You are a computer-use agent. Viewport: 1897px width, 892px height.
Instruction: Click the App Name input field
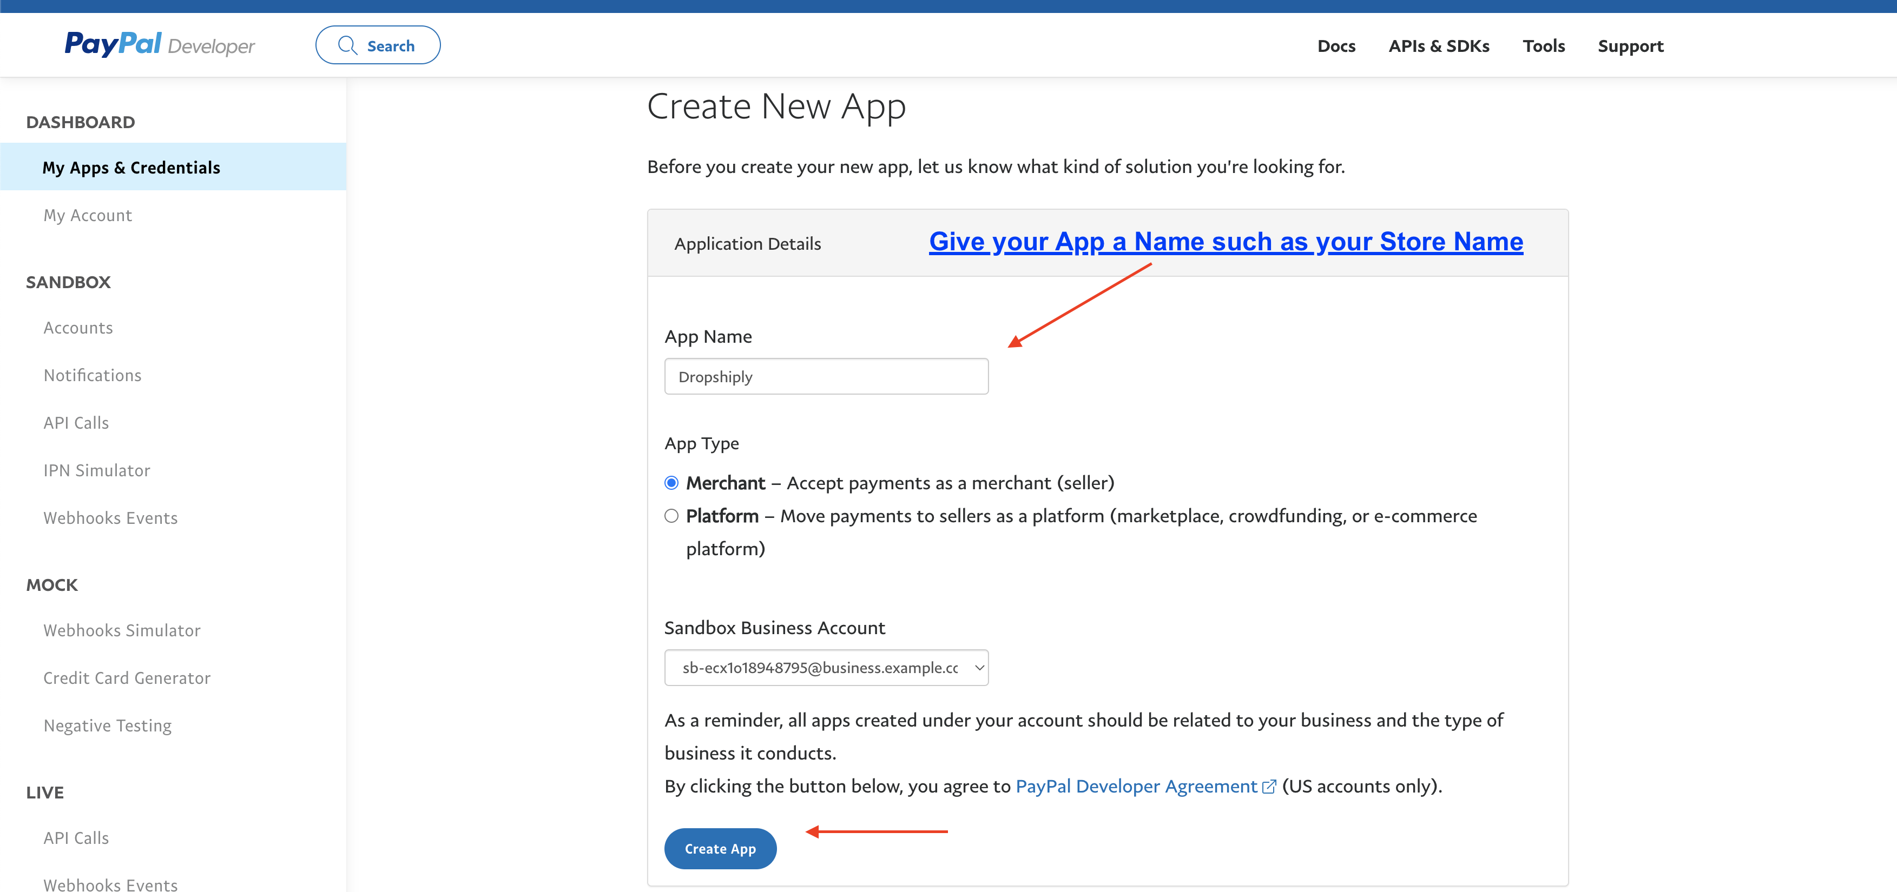[x=826, y=376]
